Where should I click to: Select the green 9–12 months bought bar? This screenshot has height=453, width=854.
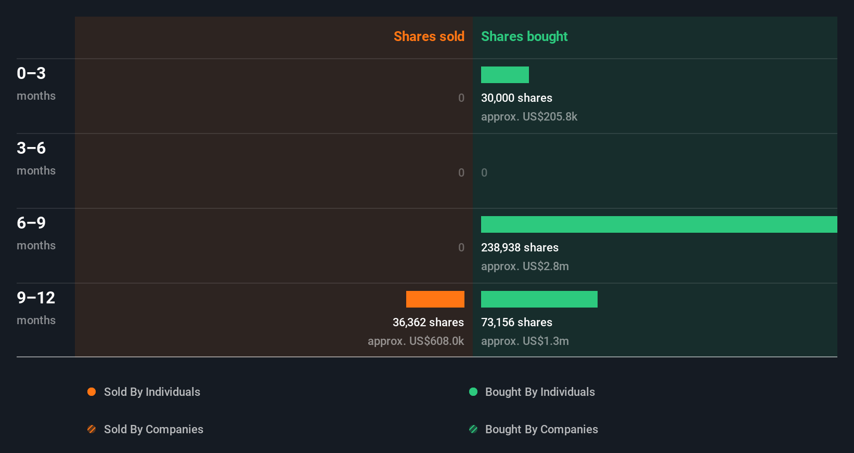539,299
